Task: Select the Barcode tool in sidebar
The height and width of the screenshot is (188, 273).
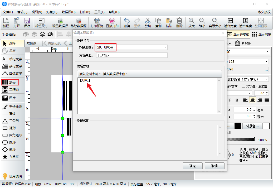Action: pyautogui.click(x=10, y=82)
